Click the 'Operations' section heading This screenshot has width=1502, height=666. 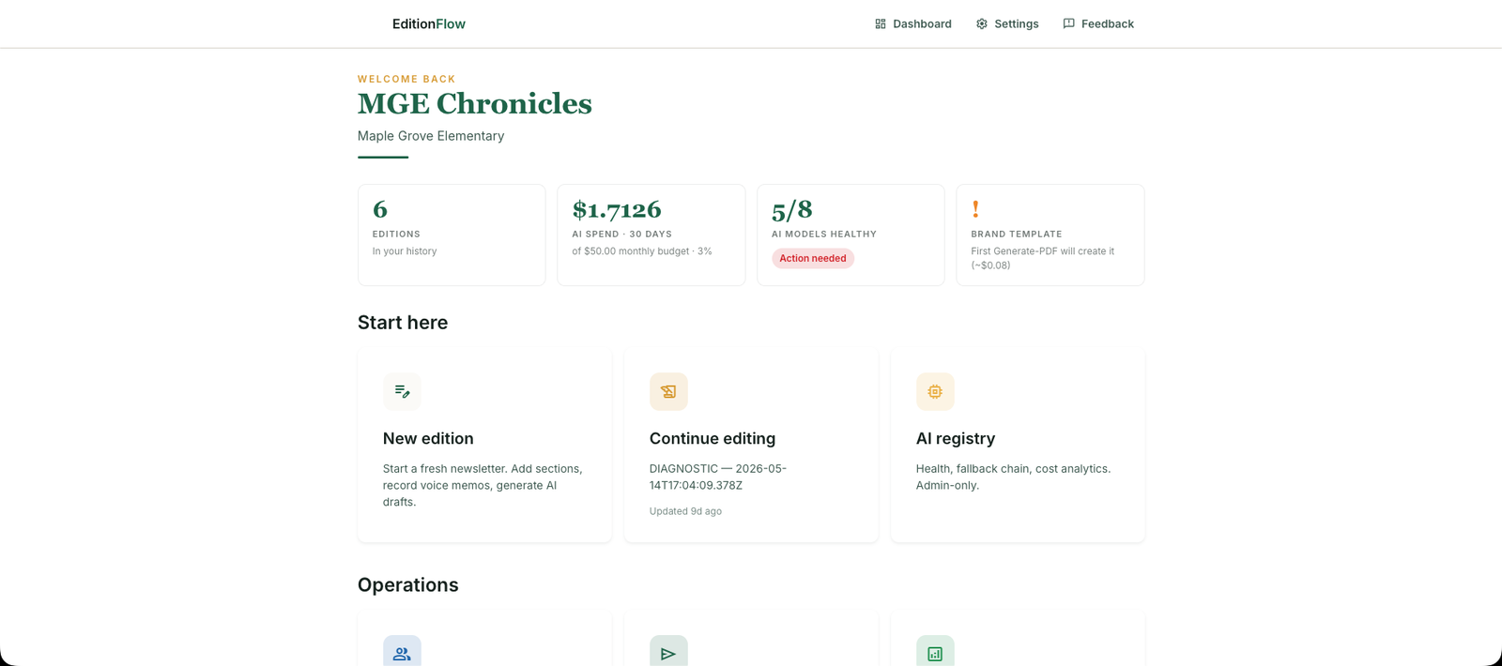coord(408,585)
